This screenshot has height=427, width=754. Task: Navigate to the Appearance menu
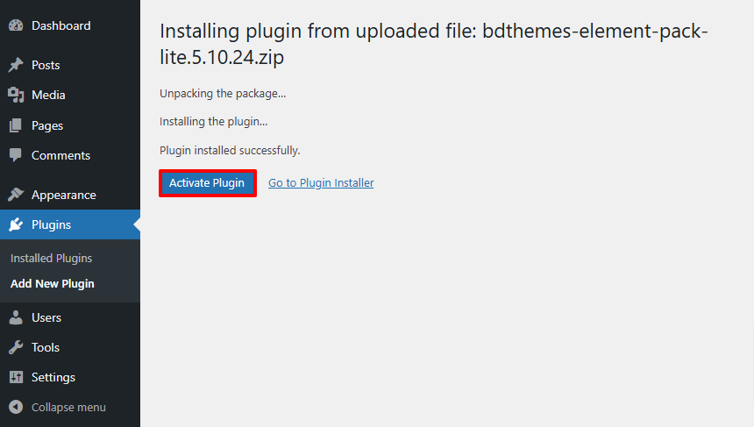[x=63, y=195]
